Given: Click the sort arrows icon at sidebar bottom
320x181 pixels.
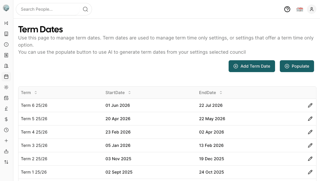Looking at the screenshot, I should click(x=6, y=162).
